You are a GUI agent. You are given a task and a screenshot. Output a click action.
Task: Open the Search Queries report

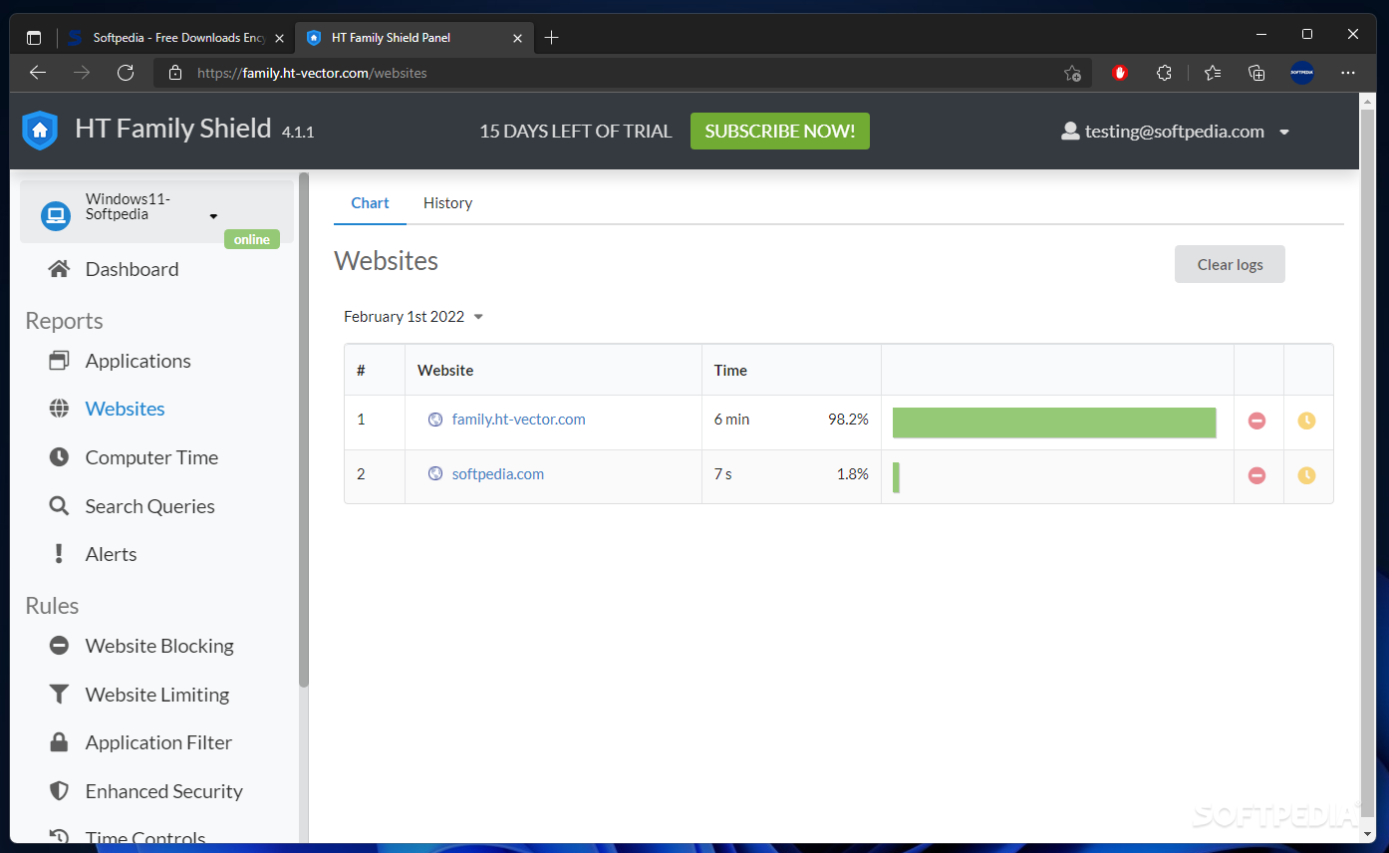coord(149,506)
